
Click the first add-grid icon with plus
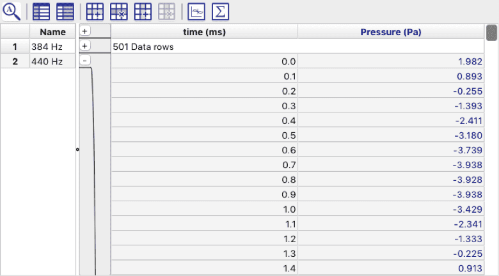point(95,11)
